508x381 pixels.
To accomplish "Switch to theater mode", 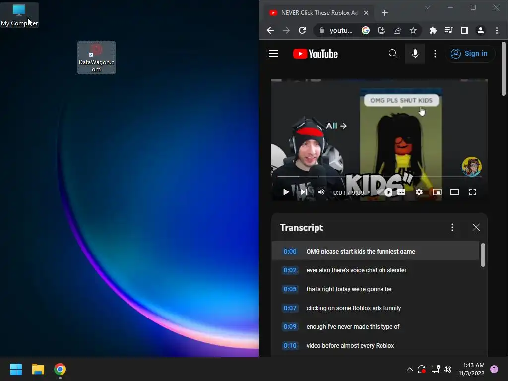I will (455, 192).
